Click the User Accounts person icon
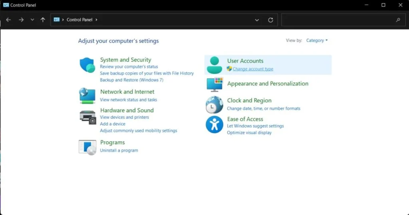The image size is (409, 215). point(214,65)
